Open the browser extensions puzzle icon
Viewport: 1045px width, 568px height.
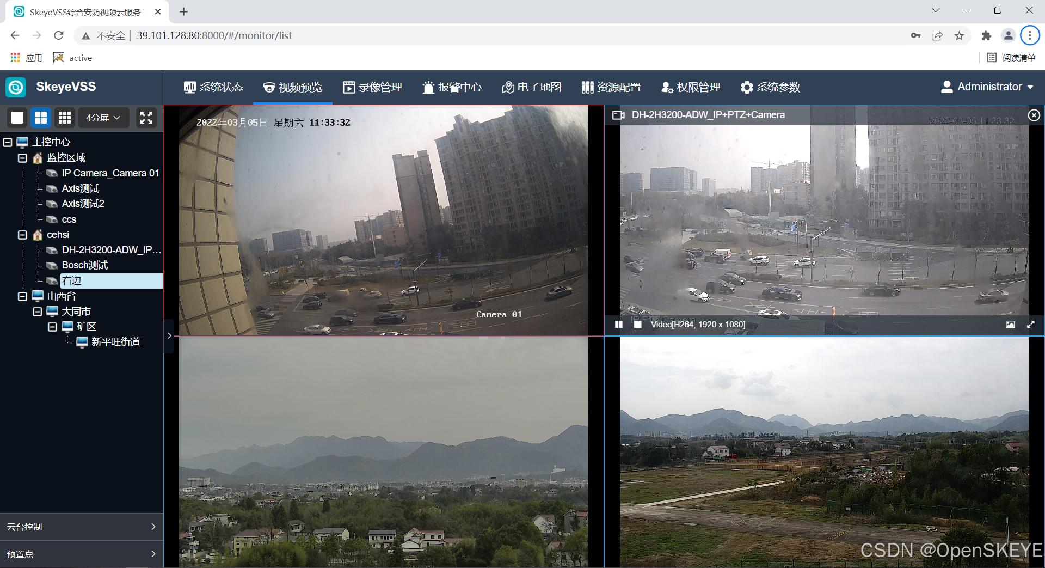click(x=986, y=35)
